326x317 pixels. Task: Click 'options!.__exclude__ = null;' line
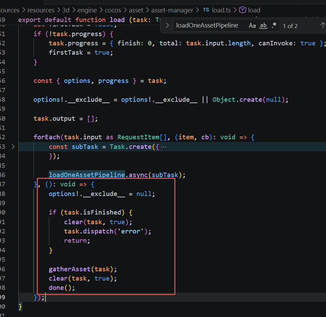[102, 194]
